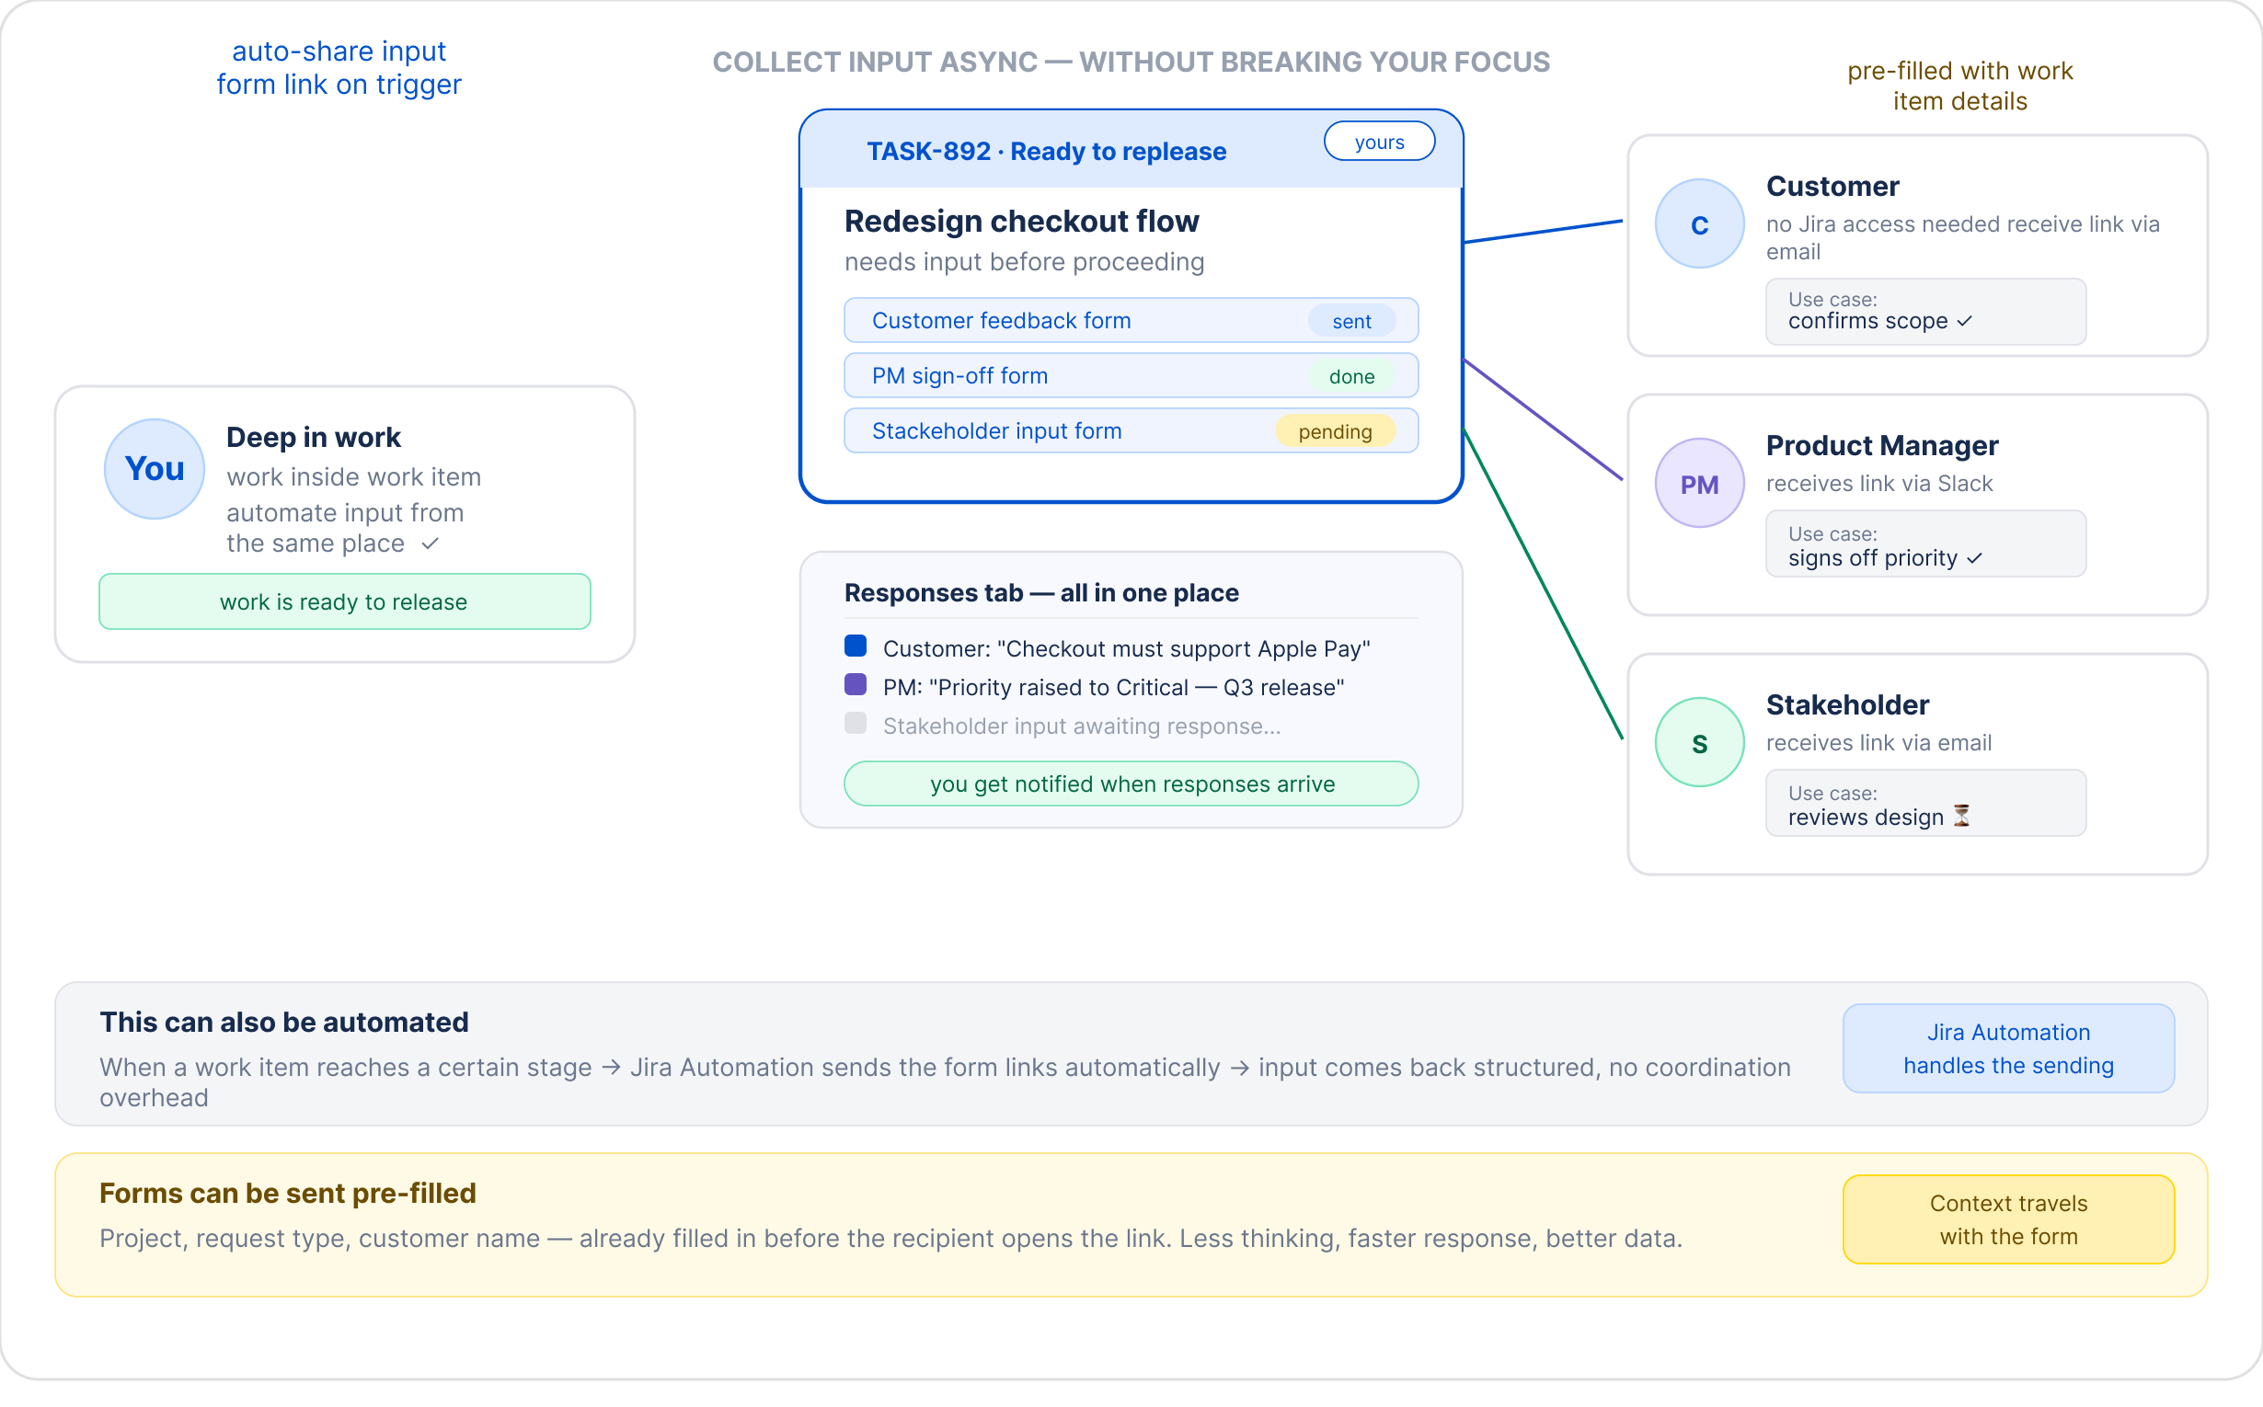The height and width of the screenshot is (1407, 2263).
Task: Click the purple PM response square
Action: (856, 686)
